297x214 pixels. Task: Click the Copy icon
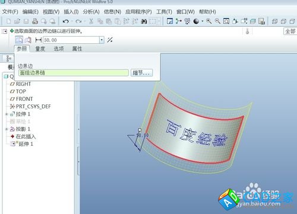(x=100, y=21)
